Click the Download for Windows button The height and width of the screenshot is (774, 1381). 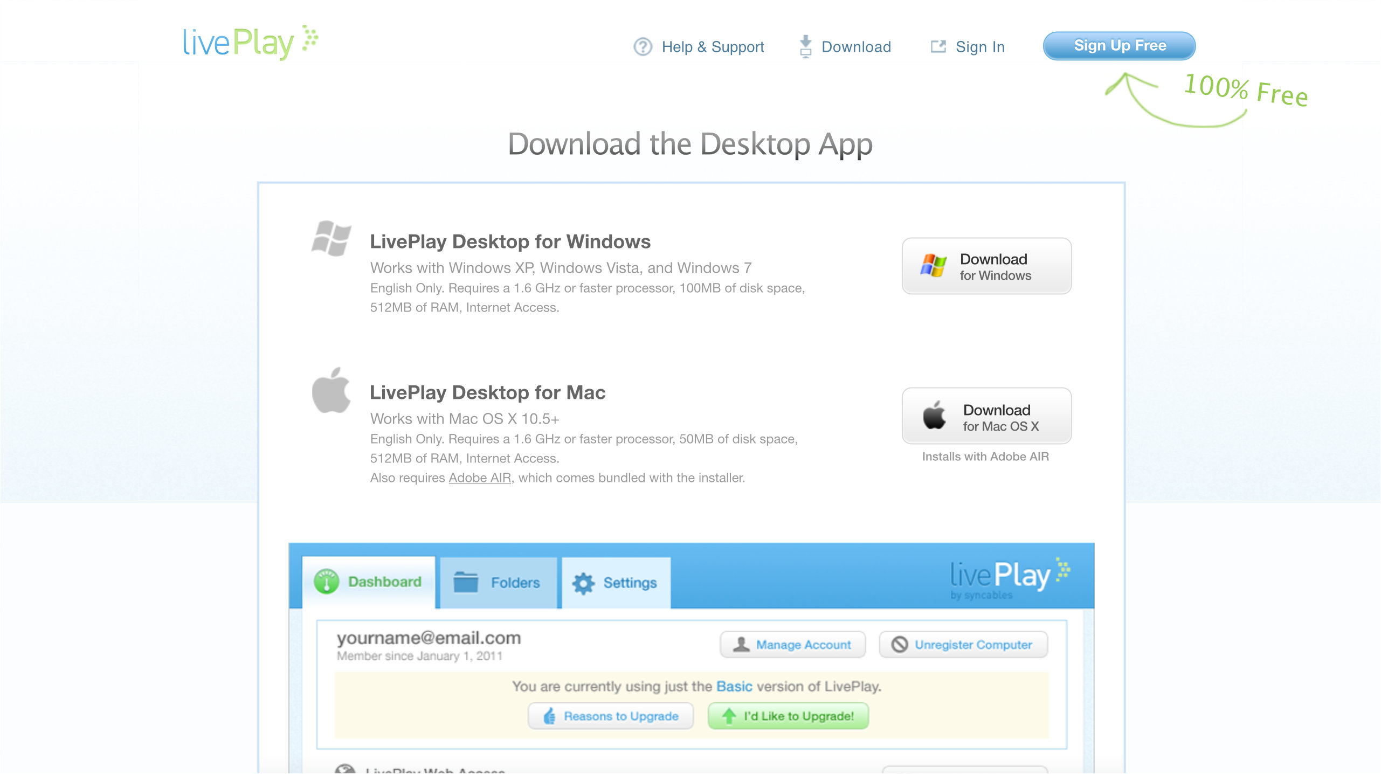click(986, 266)
